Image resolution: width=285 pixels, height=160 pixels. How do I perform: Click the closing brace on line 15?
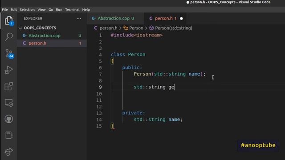(x=112, y=126)
